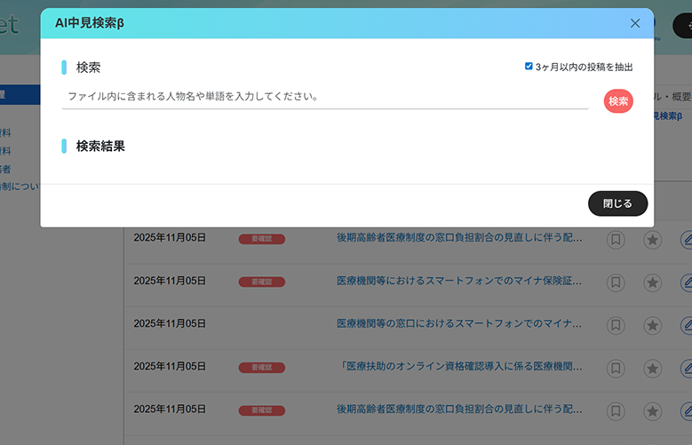Screen dimensions: 692x445
Task: Bookmark the 医療扶助のオンライン資格確認 row
Action: (616, 368)
